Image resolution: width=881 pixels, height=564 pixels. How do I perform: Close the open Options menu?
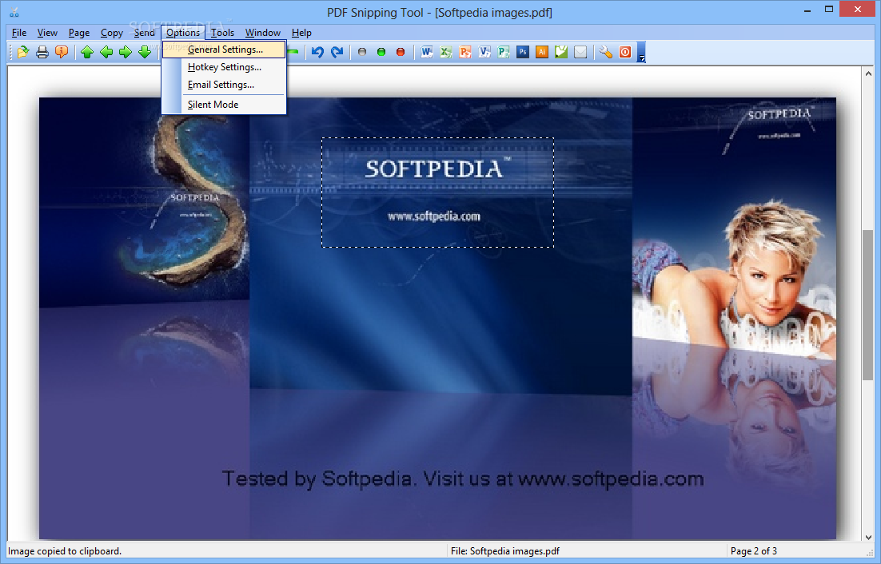[183, 33]
